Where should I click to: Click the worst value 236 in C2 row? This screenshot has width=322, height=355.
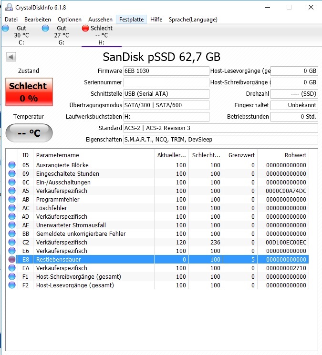[x=215, y=242]
